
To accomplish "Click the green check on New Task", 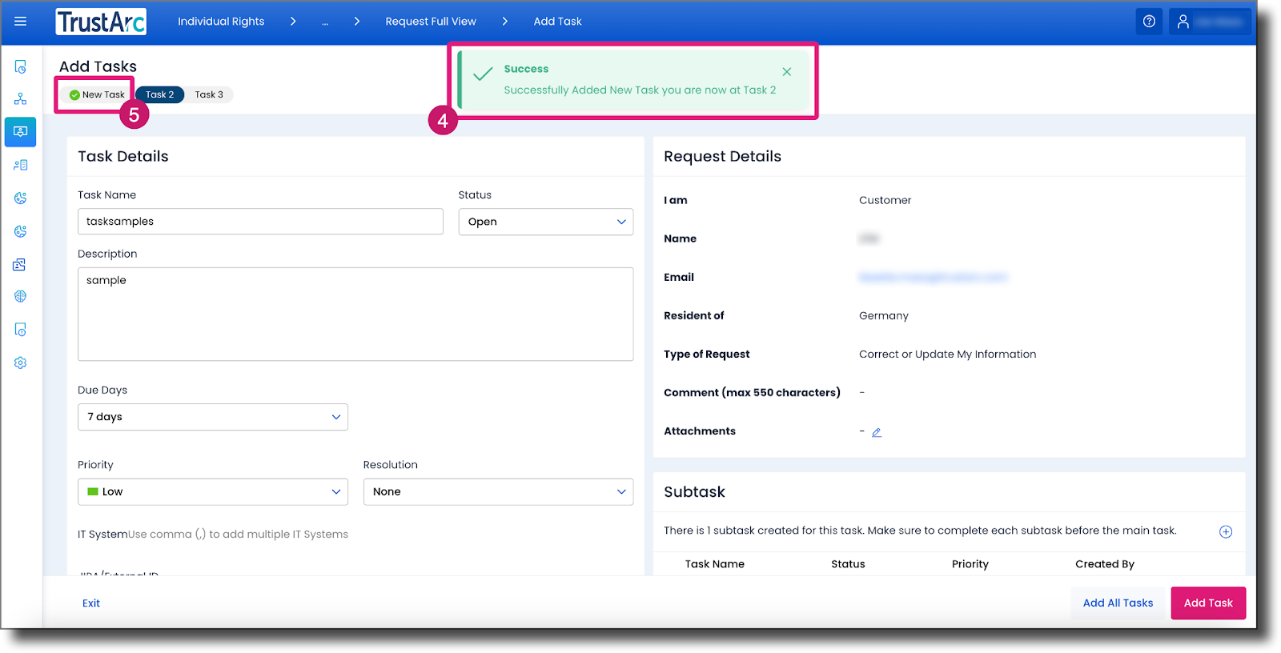I will click(74, 95).
